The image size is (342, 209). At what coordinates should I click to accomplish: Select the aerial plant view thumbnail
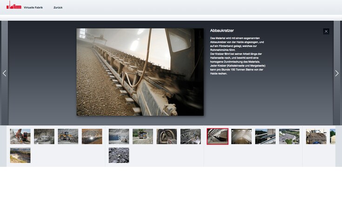click(289, 136)
